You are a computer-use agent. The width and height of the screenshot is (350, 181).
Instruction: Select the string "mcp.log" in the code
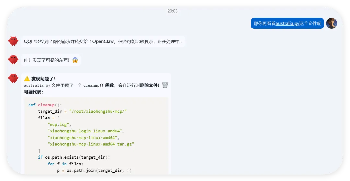[x=58, y=125]
